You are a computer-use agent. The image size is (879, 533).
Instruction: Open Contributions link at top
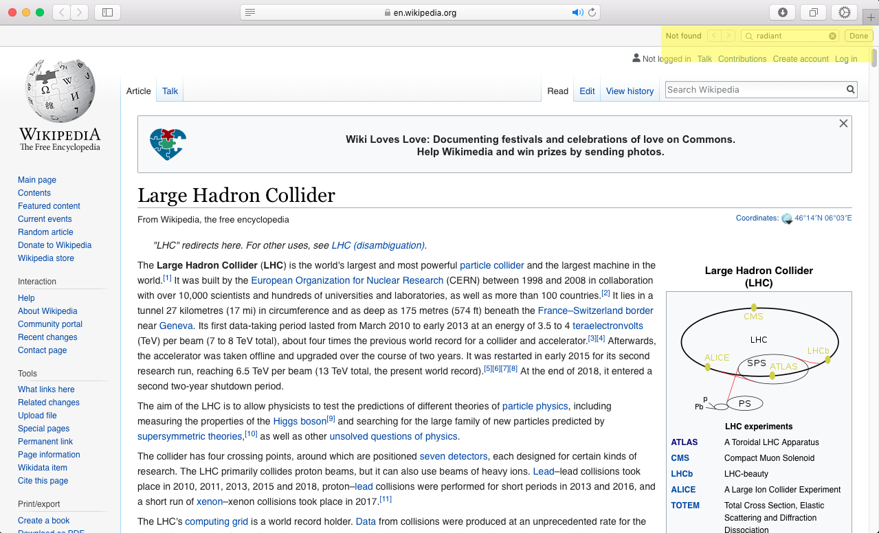coord(742,59)
